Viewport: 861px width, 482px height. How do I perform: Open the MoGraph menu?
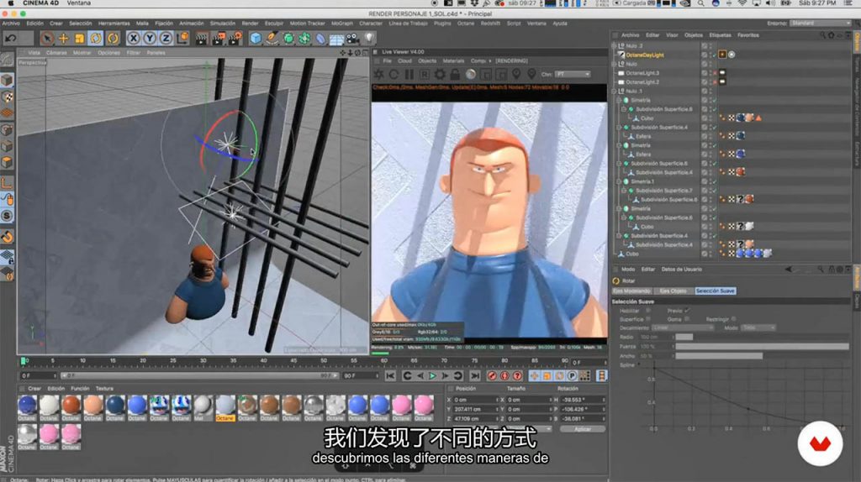(x=342, y=24)
